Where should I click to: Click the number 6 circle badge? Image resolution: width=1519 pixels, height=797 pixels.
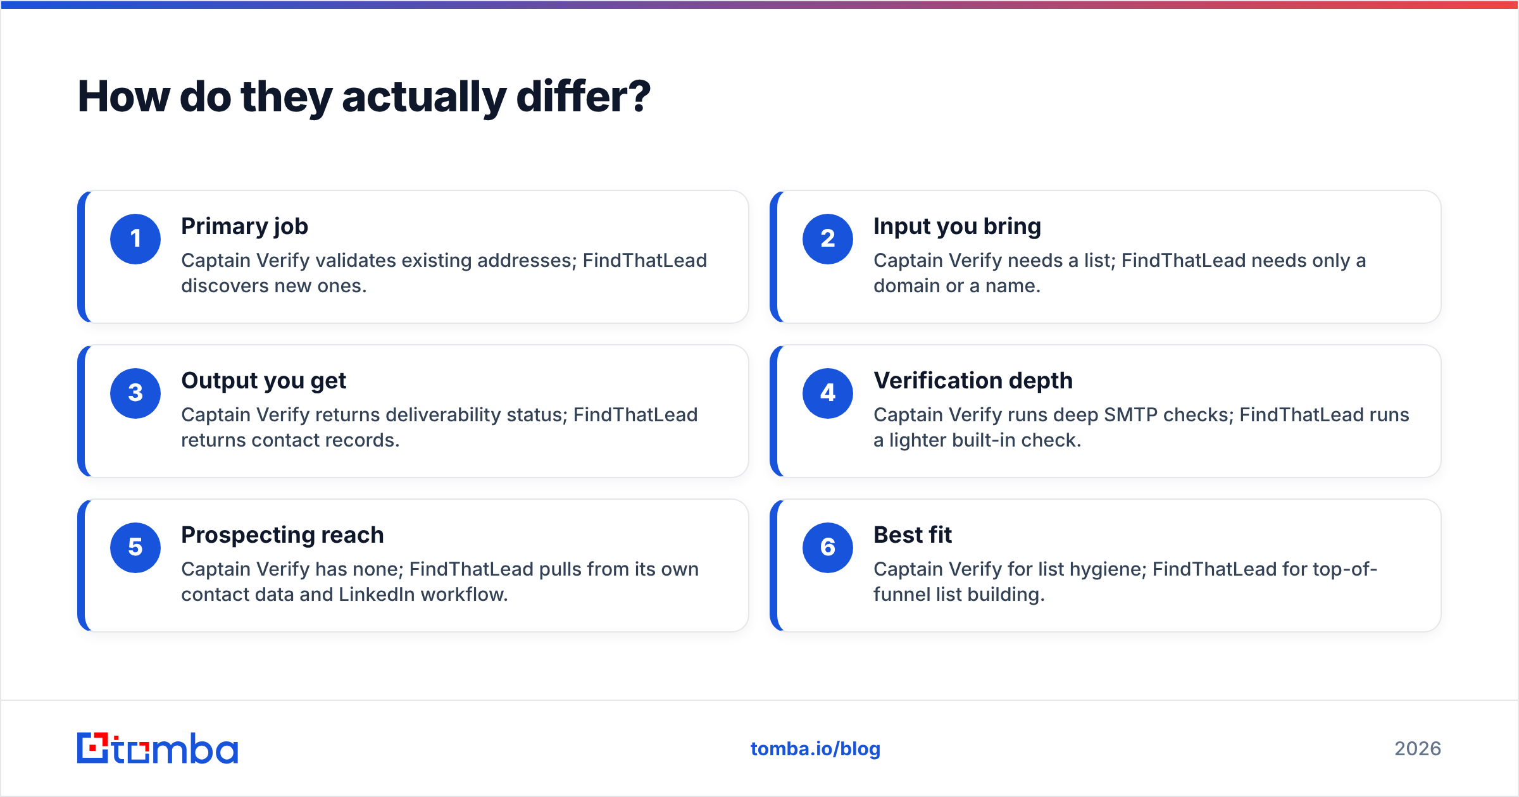coord(828,548)
